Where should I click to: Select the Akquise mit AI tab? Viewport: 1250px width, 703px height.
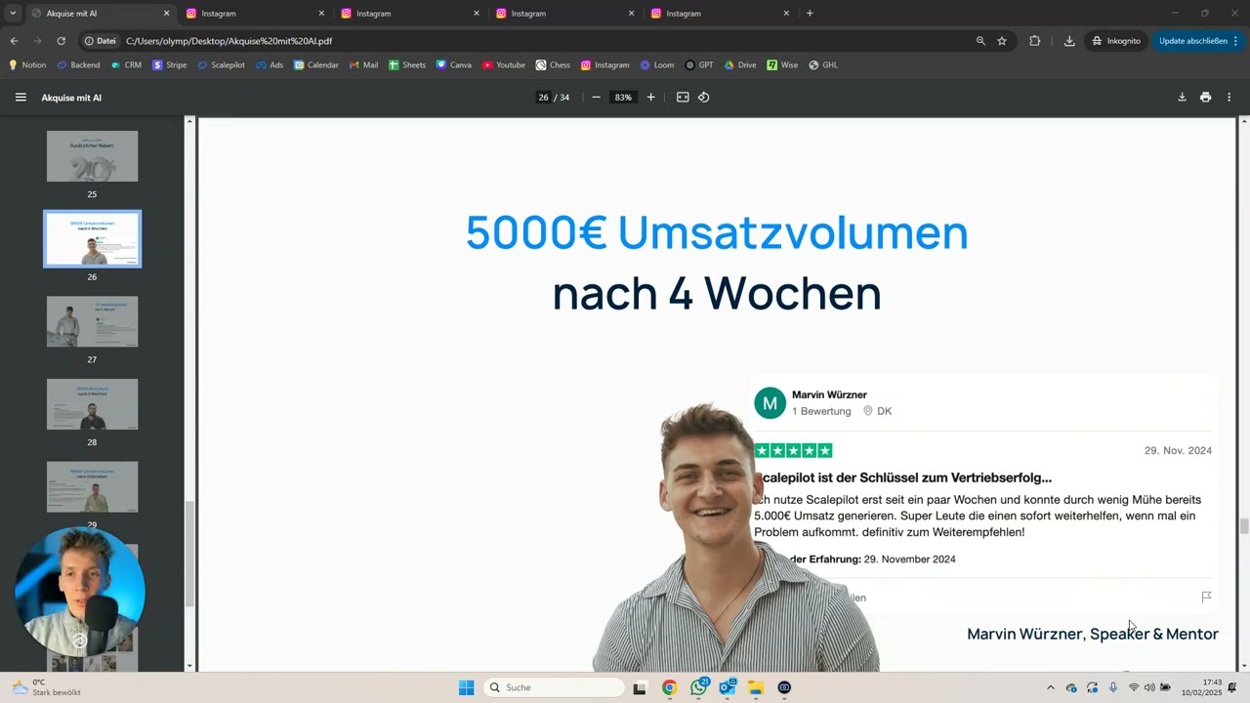(93, 14)
